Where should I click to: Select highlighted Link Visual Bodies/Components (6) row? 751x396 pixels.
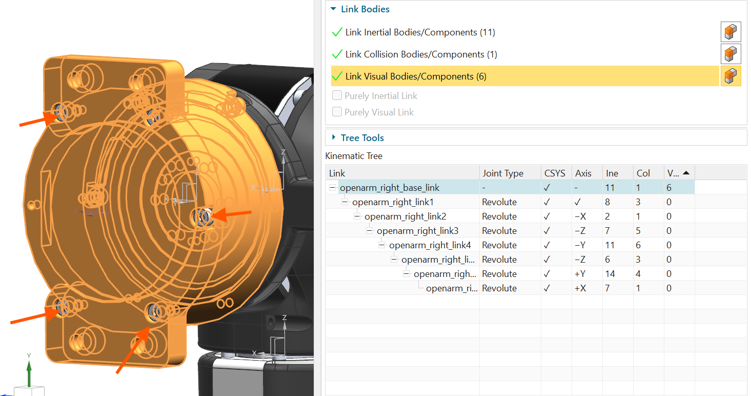(525, 76)
